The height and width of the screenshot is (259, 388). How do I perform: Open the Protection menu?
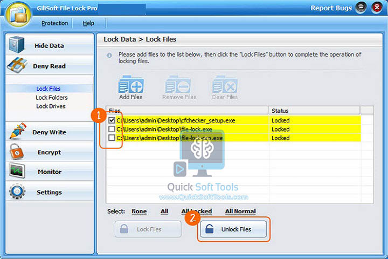54,23
